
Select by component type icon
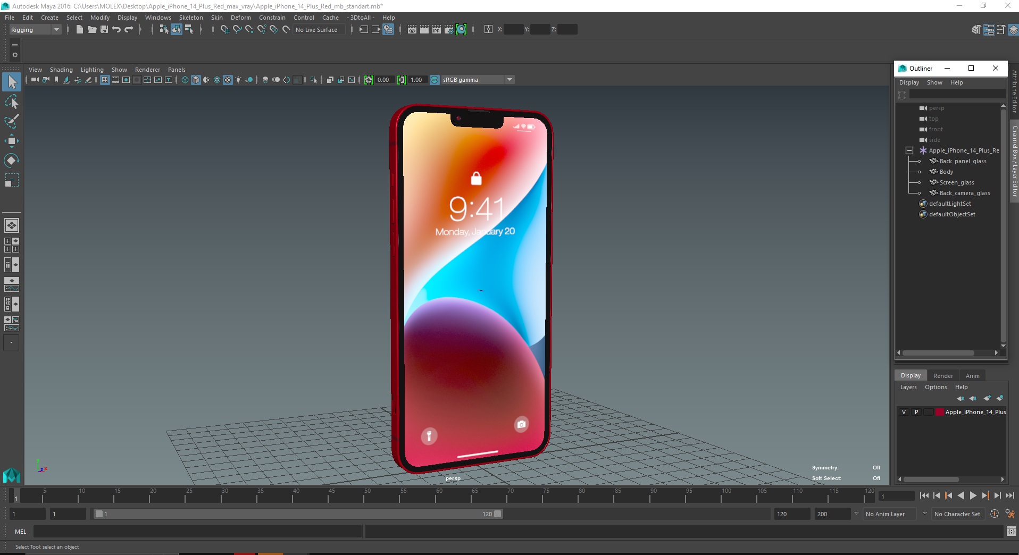pyautogui.click(x=189, y=30)
